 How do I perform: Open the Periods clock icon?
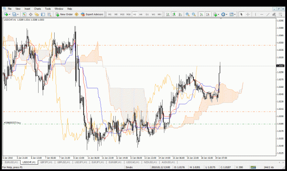pos(223,14)
